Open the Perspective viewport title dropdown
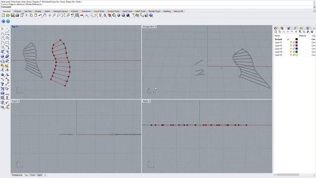Viewport: 316px width, 178px height. 156,27
